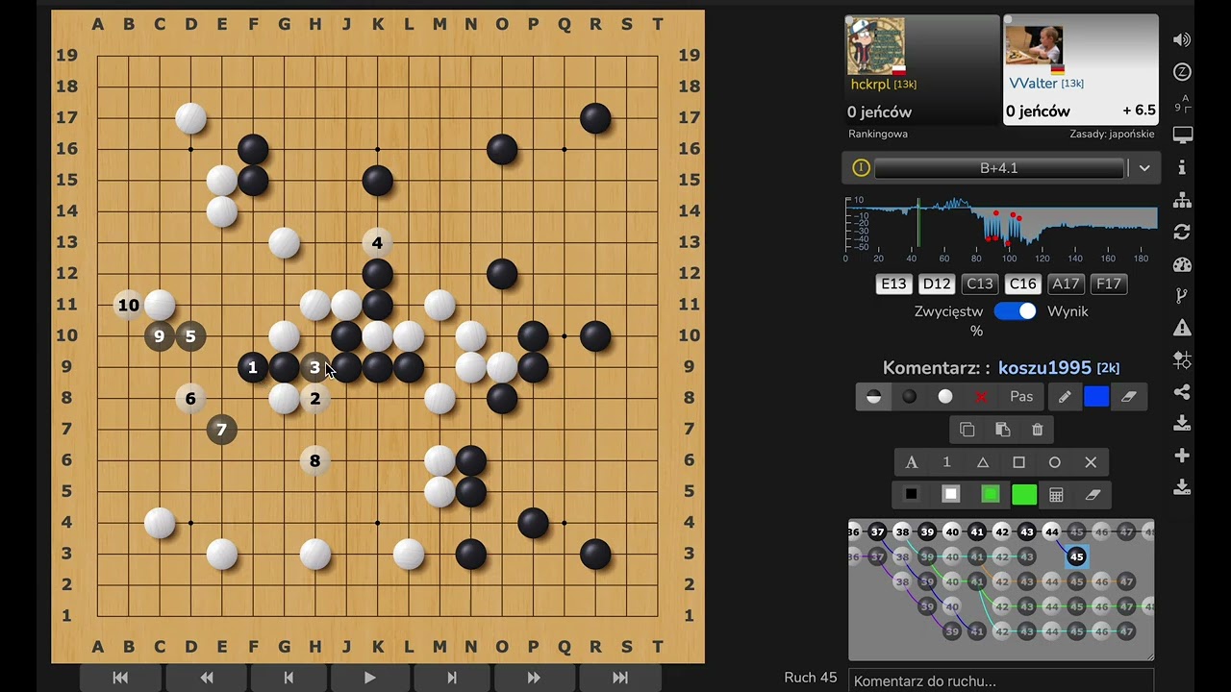Select the square mark tool
Viewport: 1231px width, 692px height.
1018,462
